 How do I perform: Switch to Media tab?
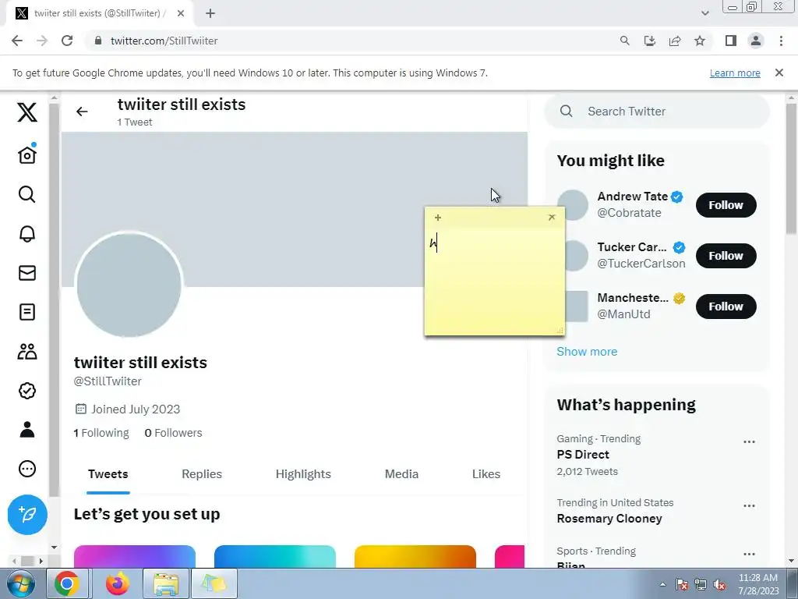pyautogui.click(x=401, y=474)
